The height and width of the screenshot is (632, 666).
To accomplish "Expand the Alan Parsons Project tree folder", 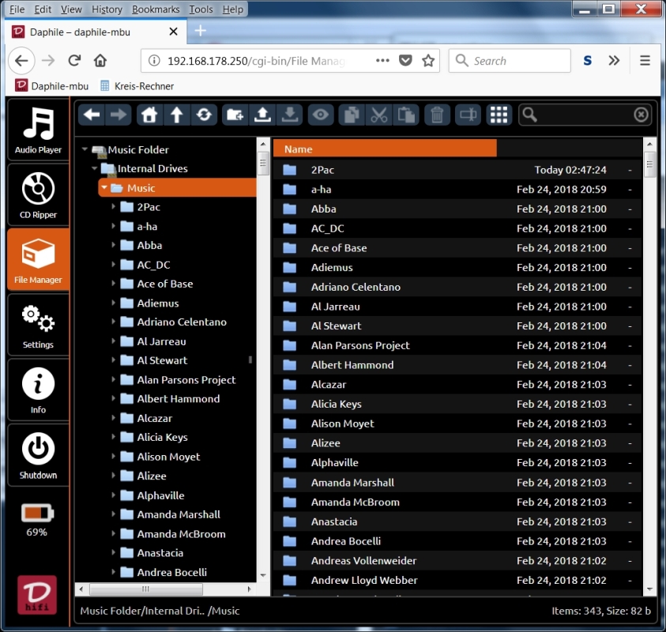I will coord(114,379).
